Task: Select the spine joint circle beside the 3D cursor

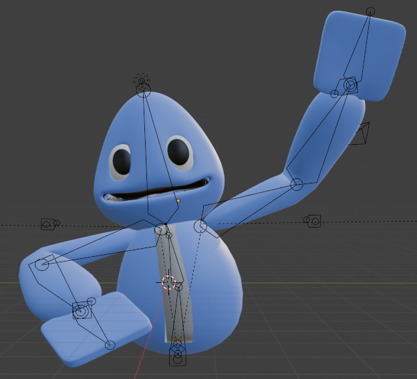Action: (178, 287)
